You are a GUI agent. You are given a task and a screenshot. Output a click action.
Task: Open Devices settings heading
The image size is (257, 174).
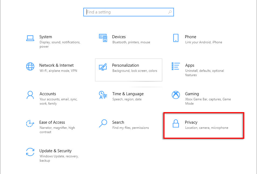[x=119, y=37]
